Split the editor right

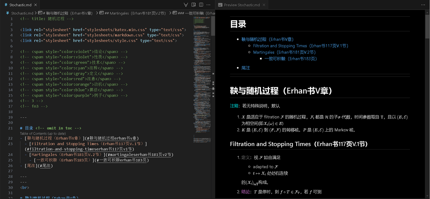201,5
